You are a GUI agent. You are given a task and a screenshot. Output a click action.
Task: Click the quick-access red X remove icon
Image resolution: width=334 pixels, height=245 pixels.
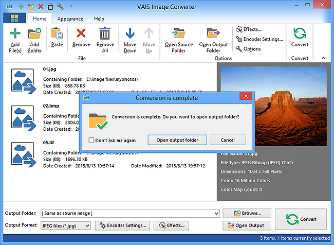pos(41,7)
